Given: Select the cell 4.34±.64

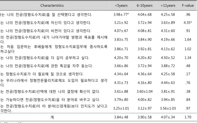Looking at the screenshot, I should point(121,74).
